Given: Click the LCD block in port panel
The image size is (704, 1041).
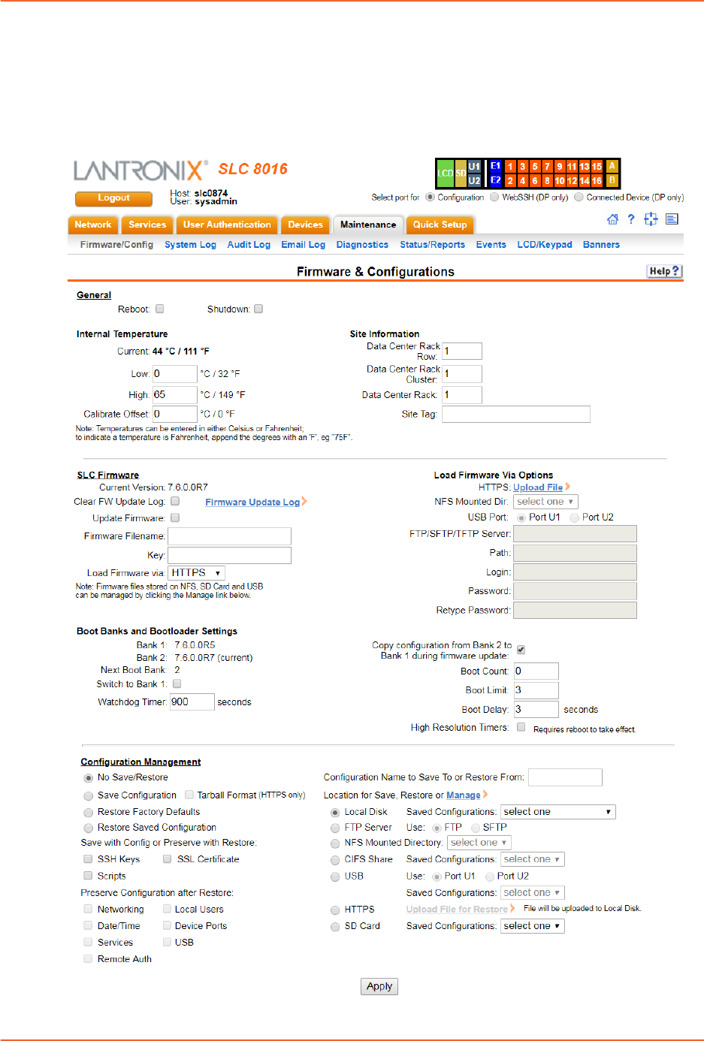Looking at the screenshot, I should pos(446,173).
